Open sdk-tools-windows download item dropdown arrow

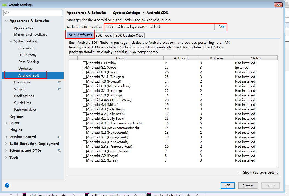(x=136, y=195)
